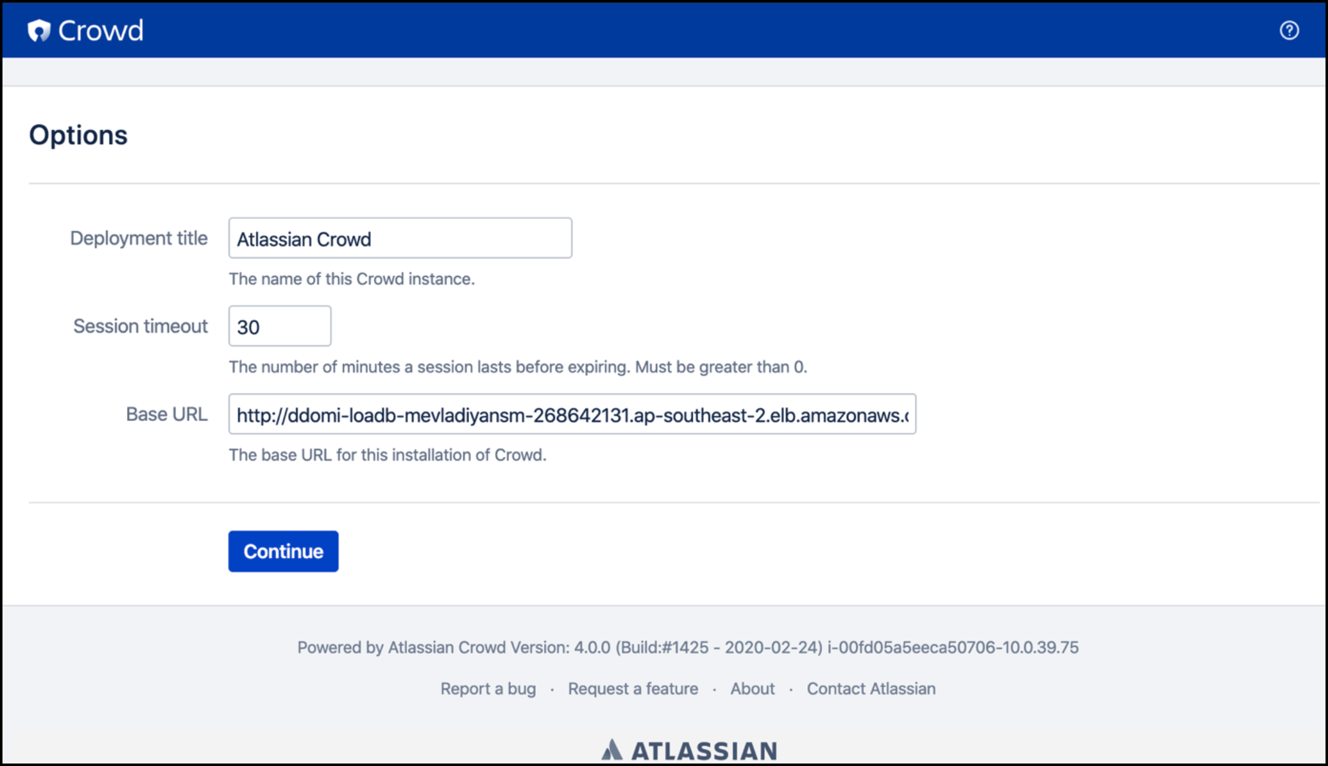The width and height of the screenshot is (1328, 766).
Task: Click into the Session timeout field
Action: (279, 326)
